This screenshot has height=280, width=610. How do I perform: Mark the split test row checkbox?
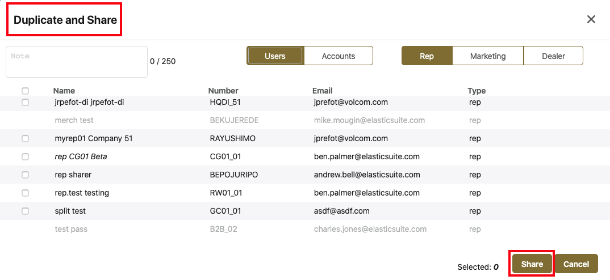coord(25,211)
